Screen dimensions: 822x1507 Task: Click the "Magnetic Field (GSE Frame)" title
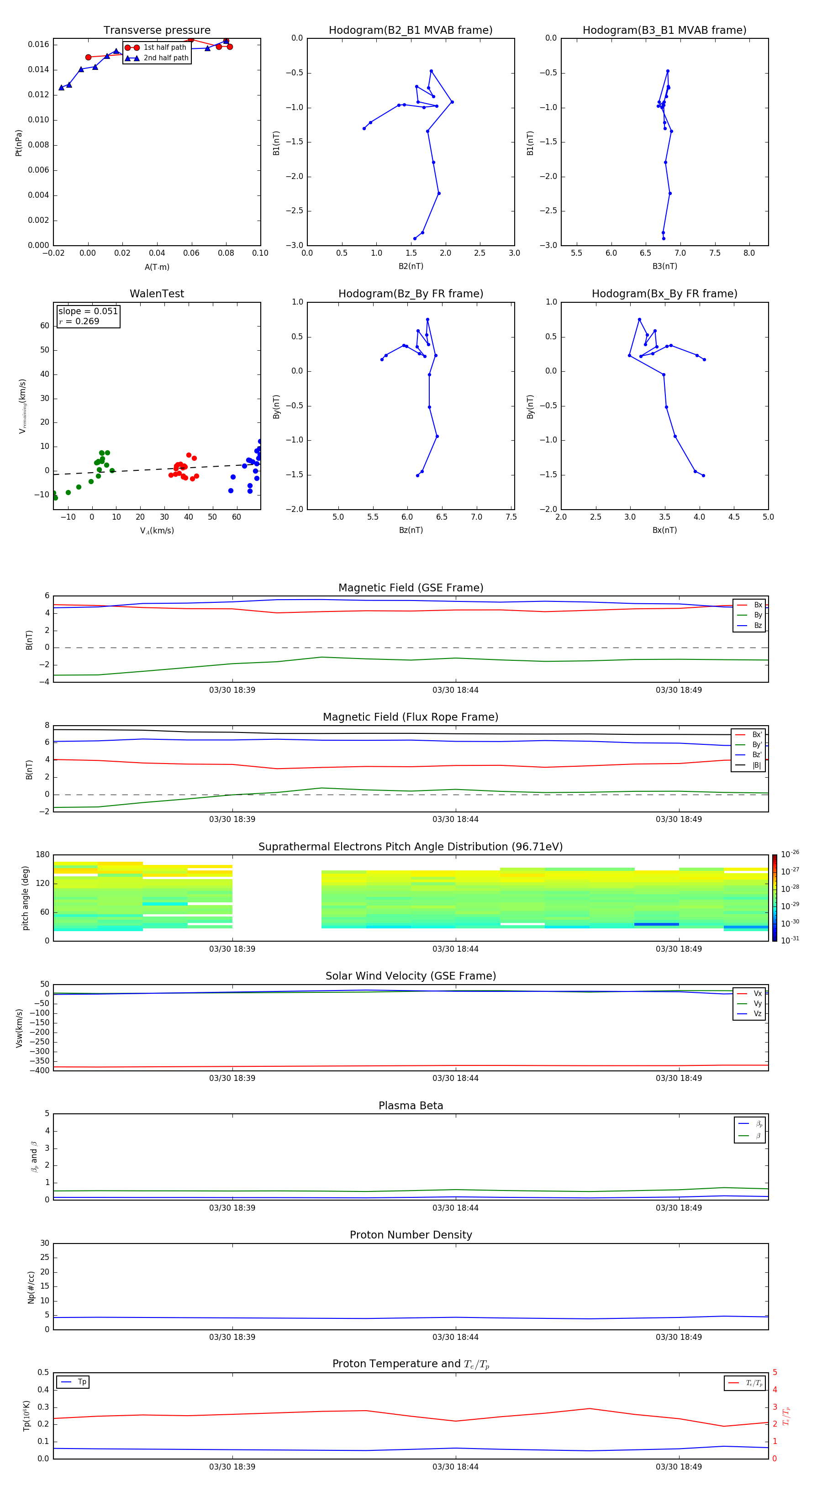(411, 588)
